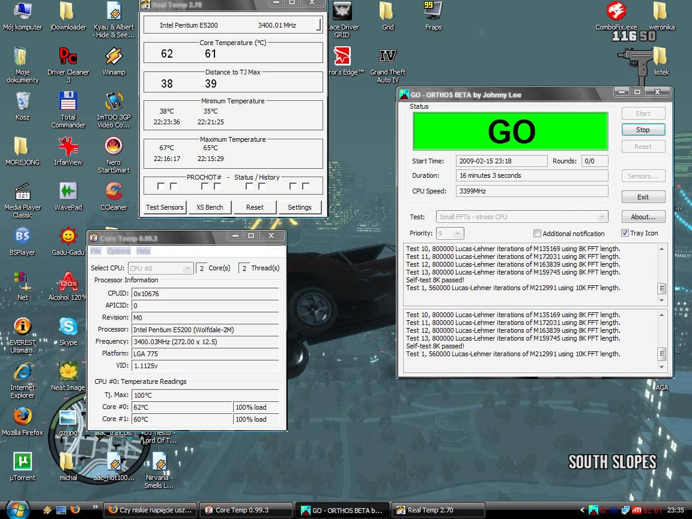The image size is (692, 519).
Task: Click the Stop button in ORTHOS
Action: (643, 130)
